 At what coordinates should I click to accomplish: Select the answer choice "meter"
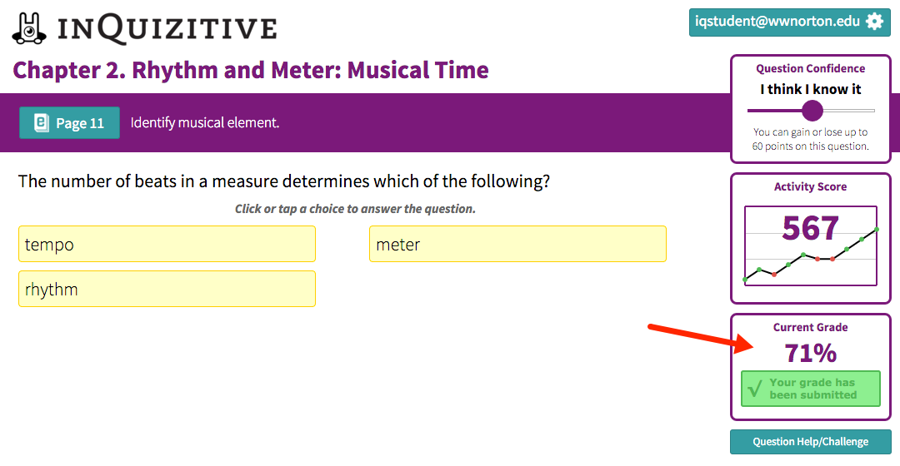coord(517,245)
